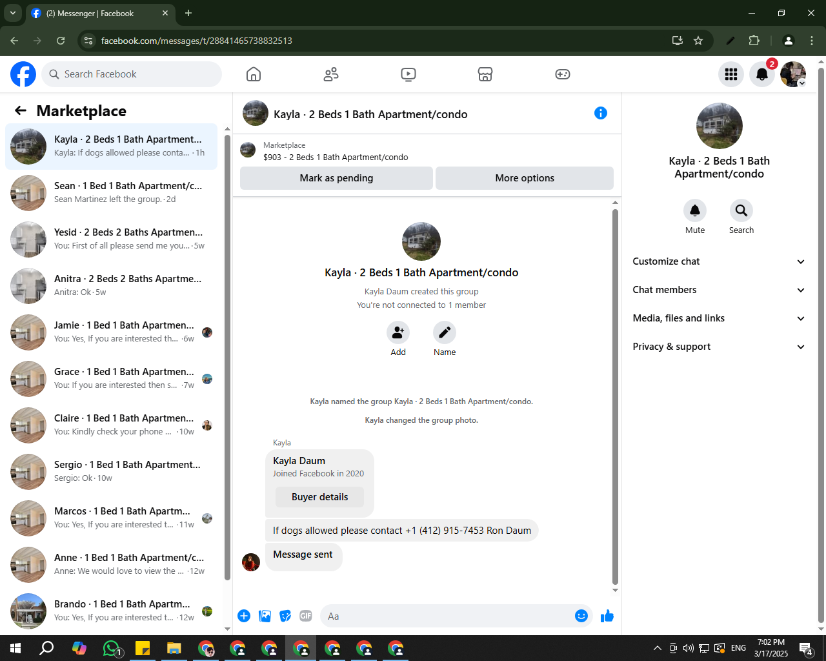This screenshot has height=661, width=826.
Task: Click the Facebook logo
Action: [23, 74]
